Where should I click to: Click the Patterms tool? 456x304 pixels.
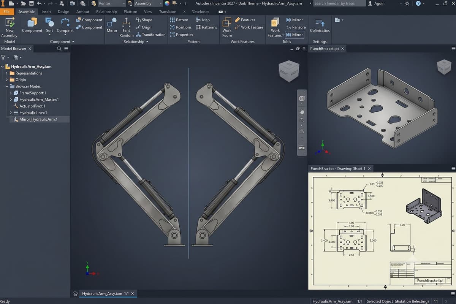206,27
